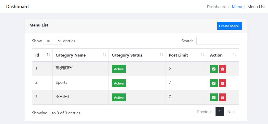
Task: Sort by Category Status column
Action: coord(137,55)
